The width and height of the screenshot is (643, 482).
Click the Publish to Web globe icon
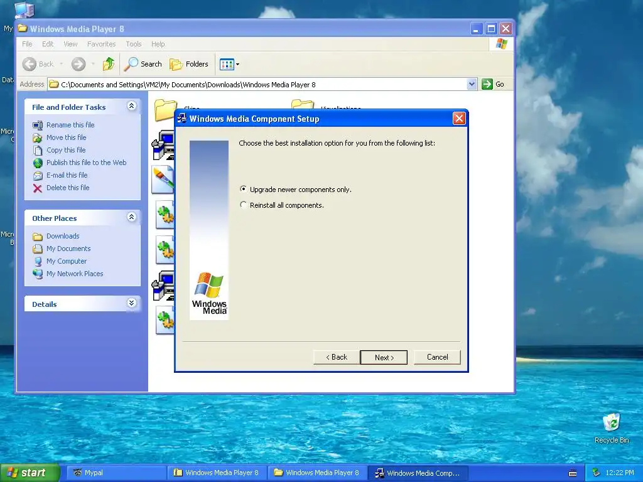click(x=37, y=163)
